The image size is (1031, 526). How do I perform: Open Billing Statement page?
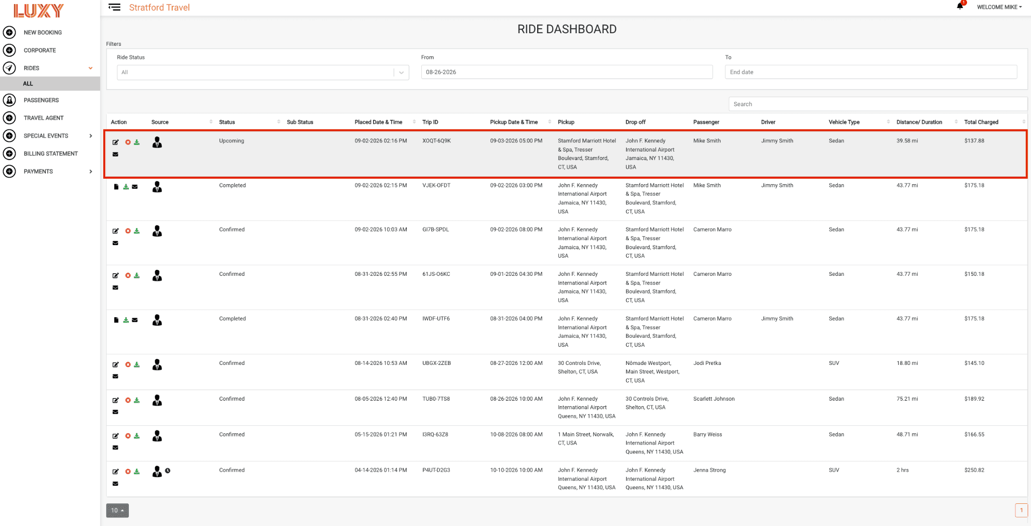[x=50, y=154]
